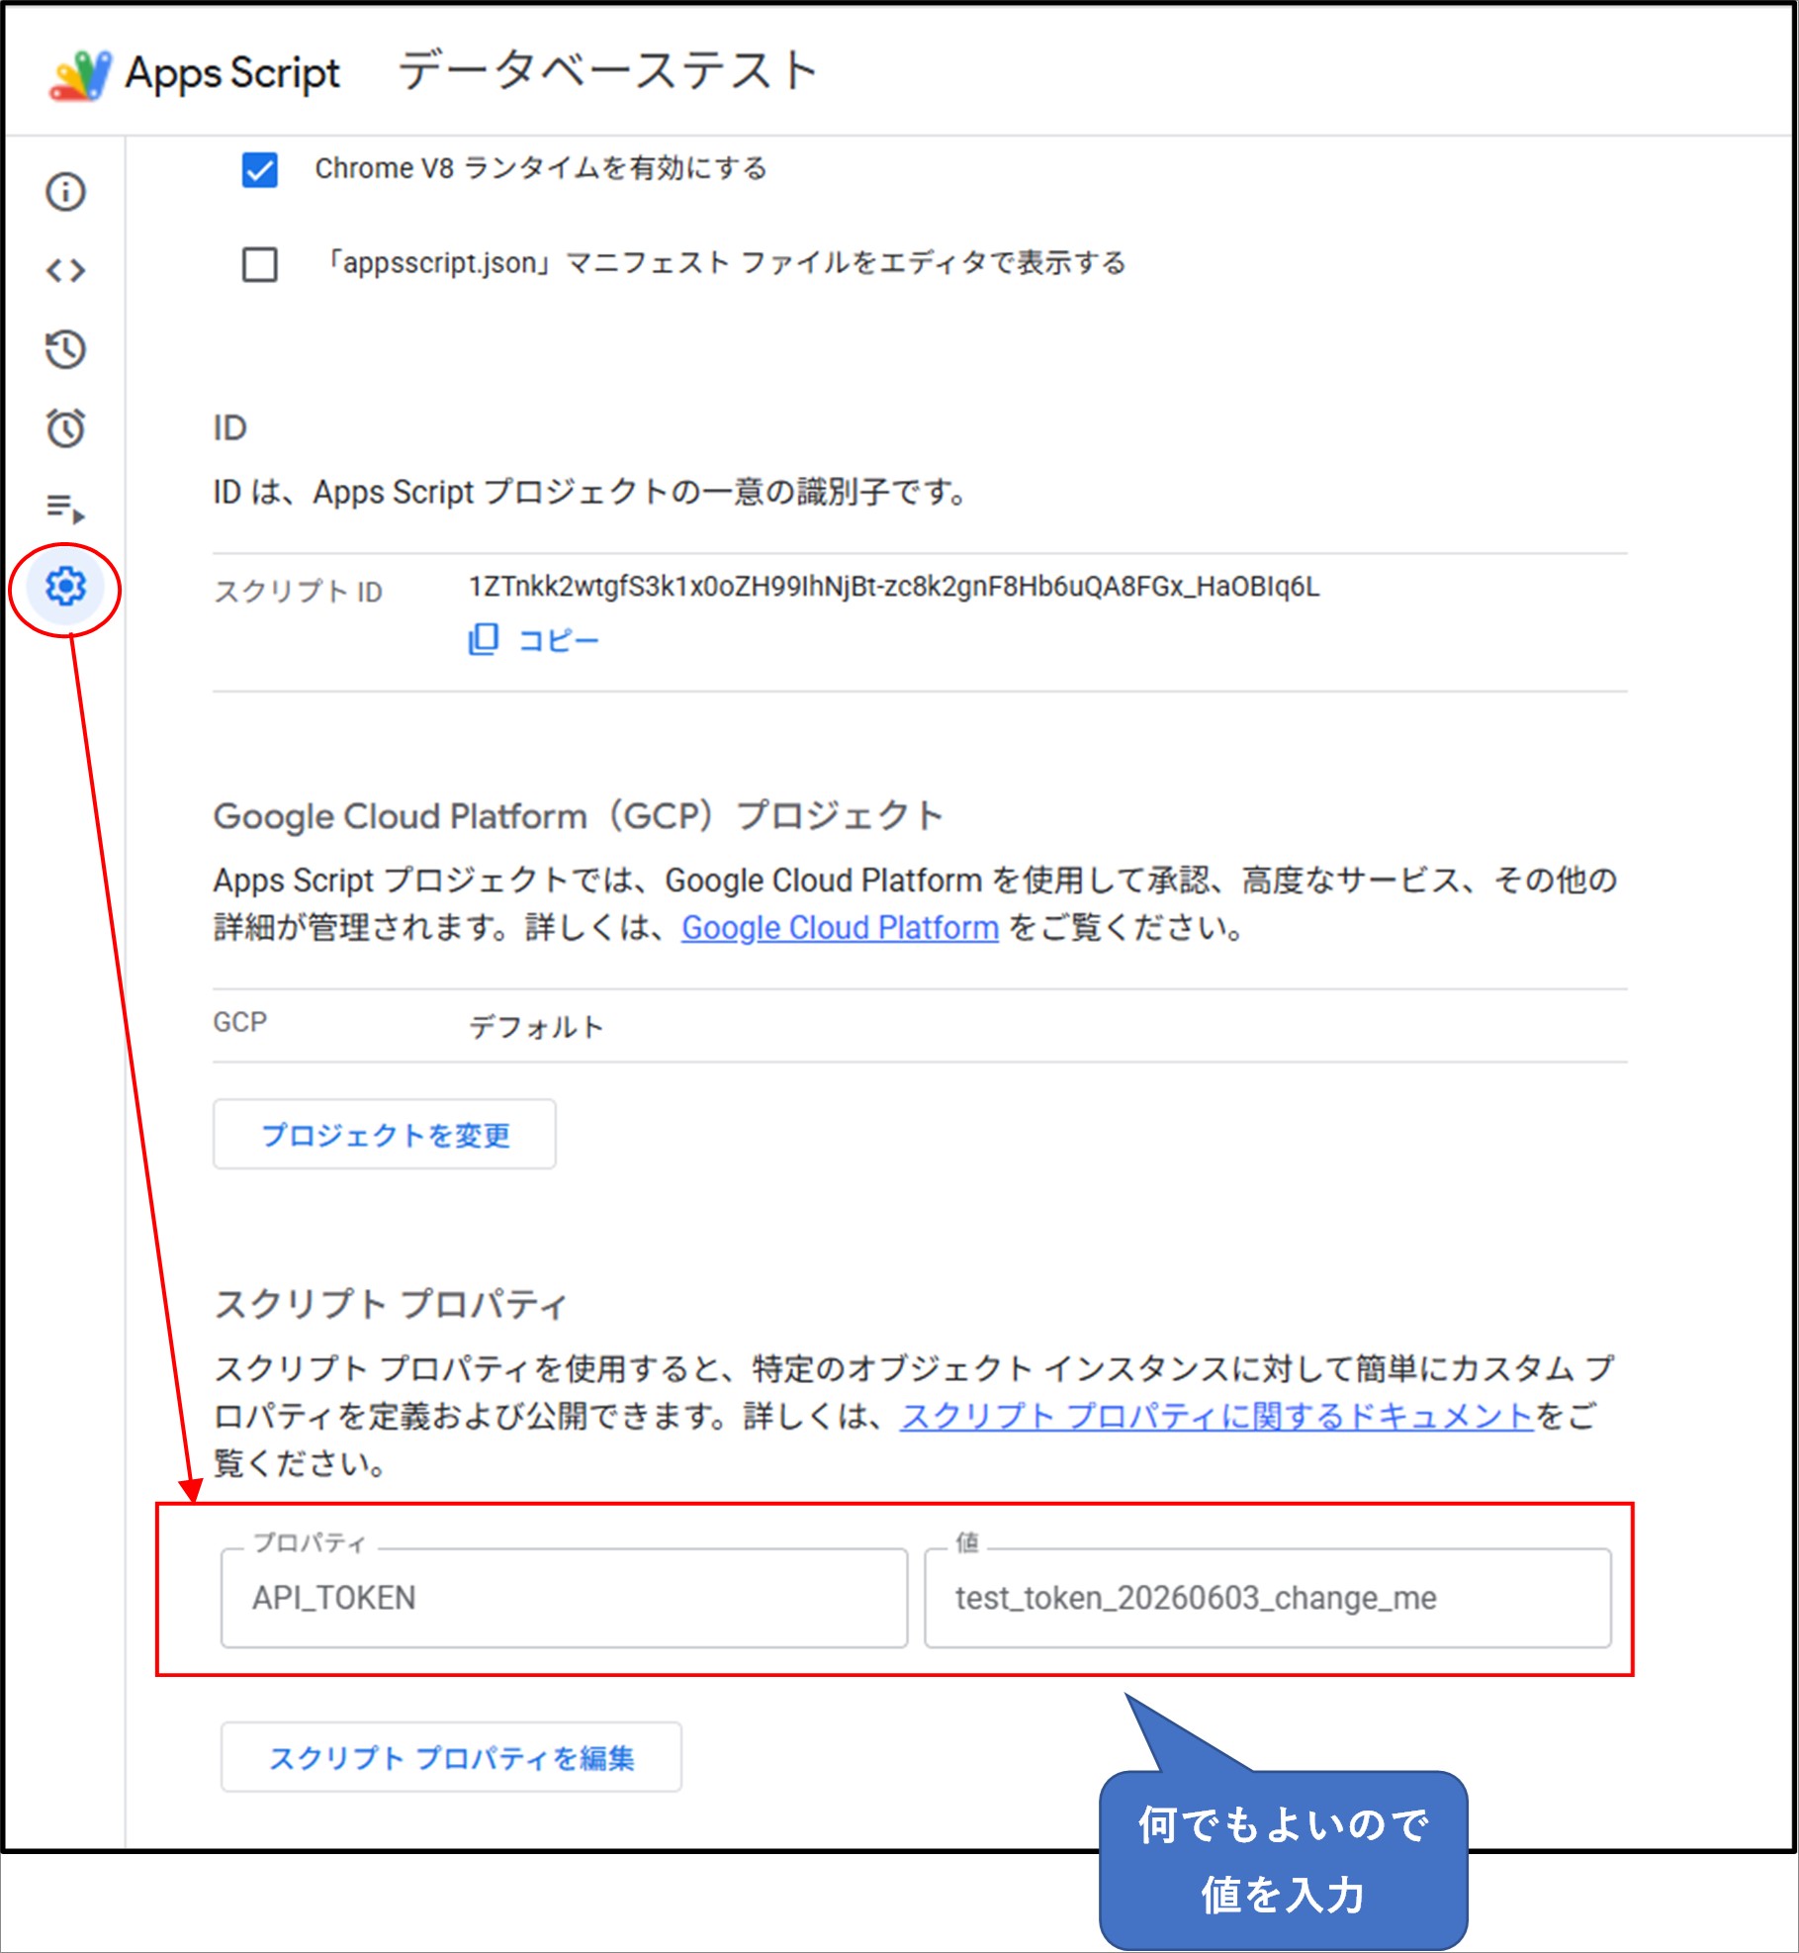This screenshot has height=1953, width=1799.
Task: Uncheck the Chrome V8 ランタイム checkbox
Action: click(260, 169)
